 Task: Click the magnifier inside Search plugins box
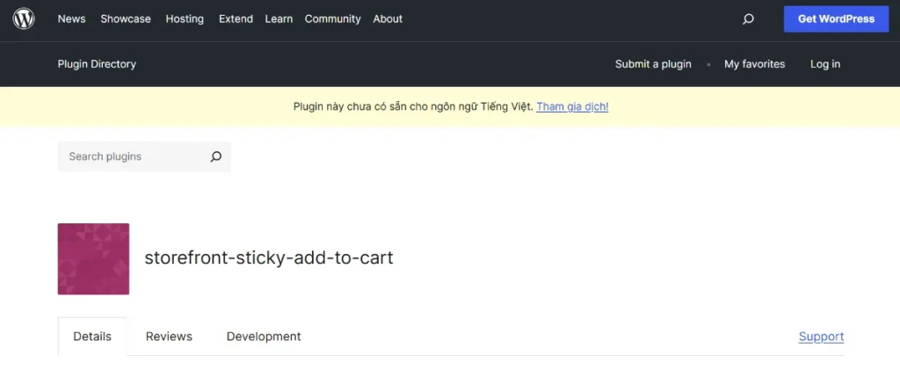coord(215,156)
